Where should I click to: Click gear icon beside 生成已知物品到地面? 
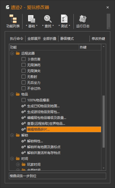24,106
